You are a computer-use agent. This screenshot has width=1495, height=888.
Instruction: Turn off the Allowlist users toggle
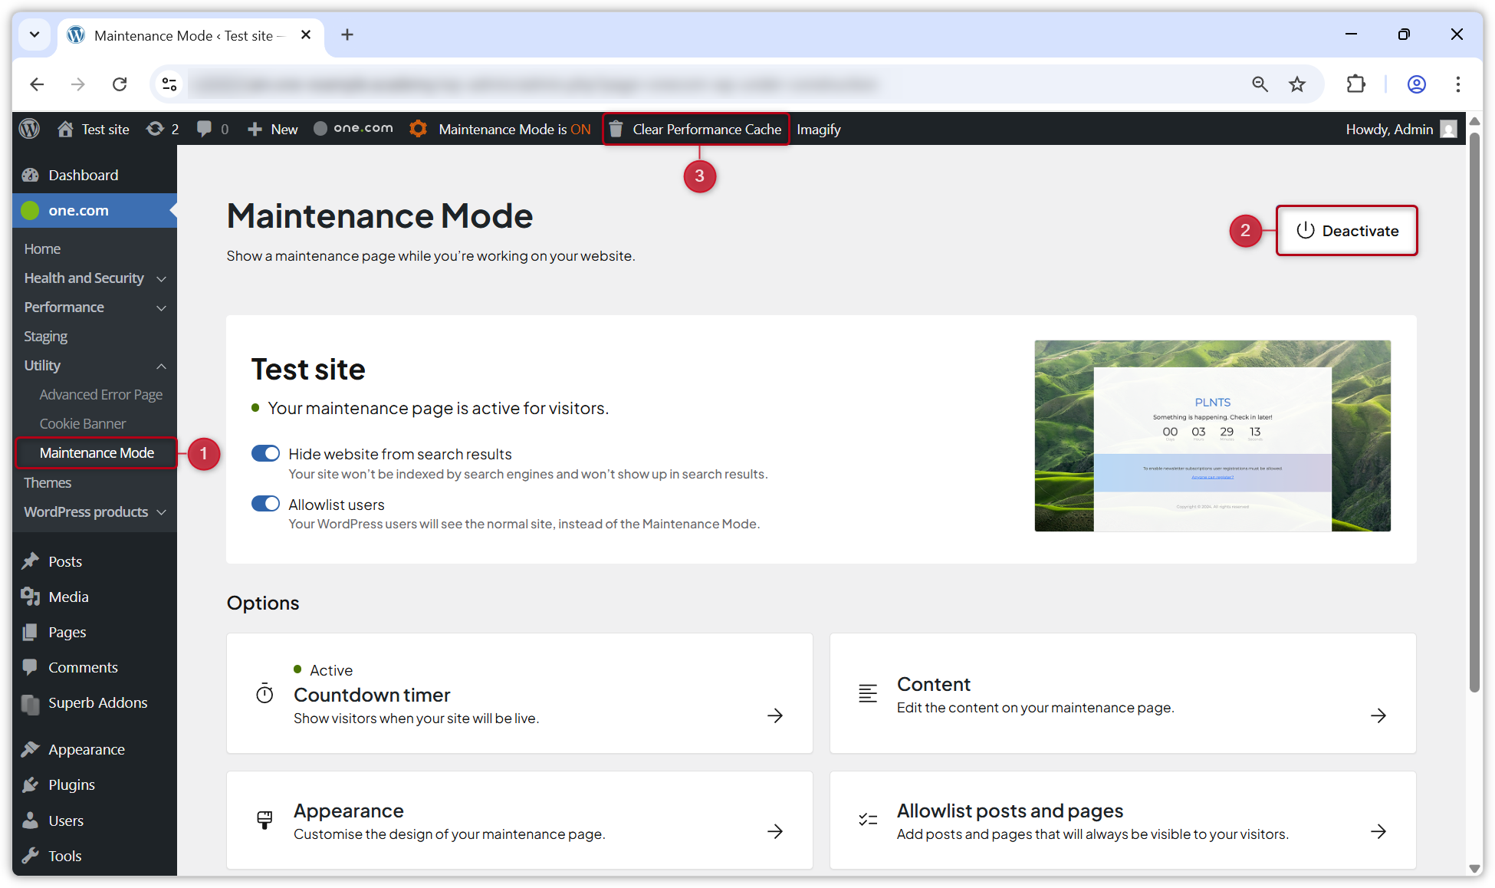[265, 504]
